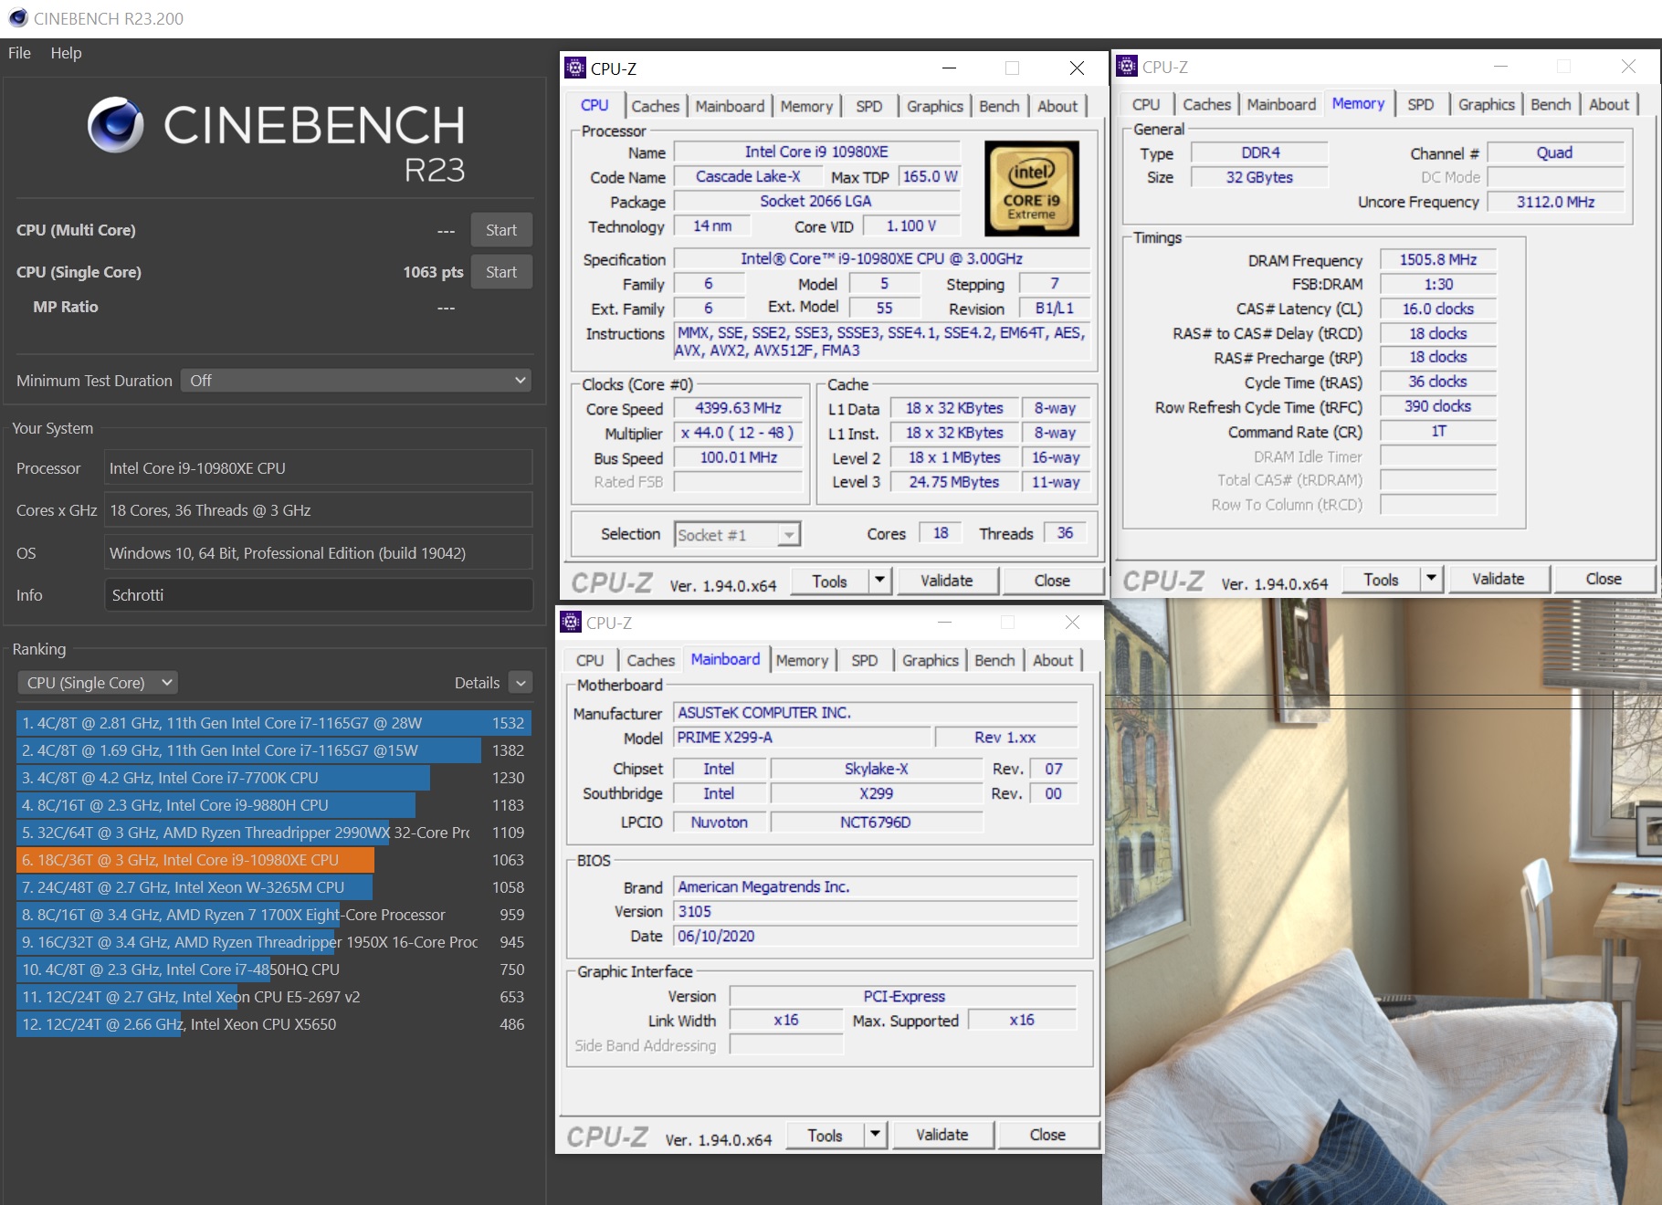Screen dimensions: 1662x1205
Task: Open About tab in the Mainboard window
Action: 1053,660
